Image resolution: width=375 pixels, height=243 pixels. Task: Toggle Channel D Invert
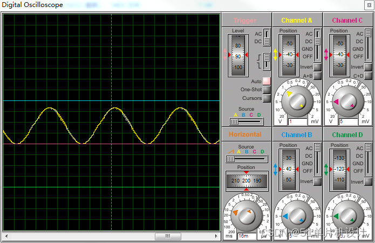[369, 181]
